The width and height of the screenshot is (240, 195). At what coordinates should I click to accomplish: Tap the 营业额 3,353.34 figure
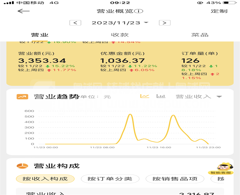point(42,61)
